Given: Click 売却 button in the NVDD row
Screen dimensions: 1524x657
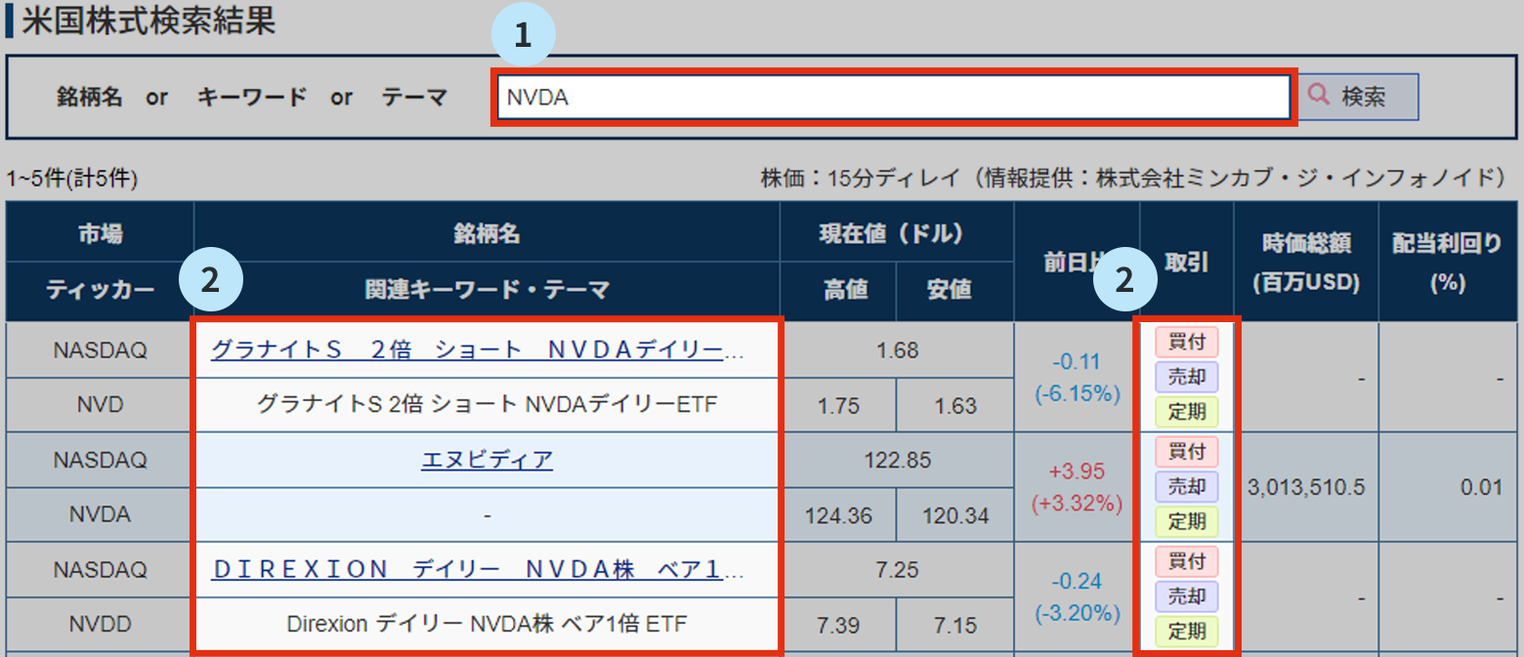Looking at the screenshot, I should point(1187,595).
